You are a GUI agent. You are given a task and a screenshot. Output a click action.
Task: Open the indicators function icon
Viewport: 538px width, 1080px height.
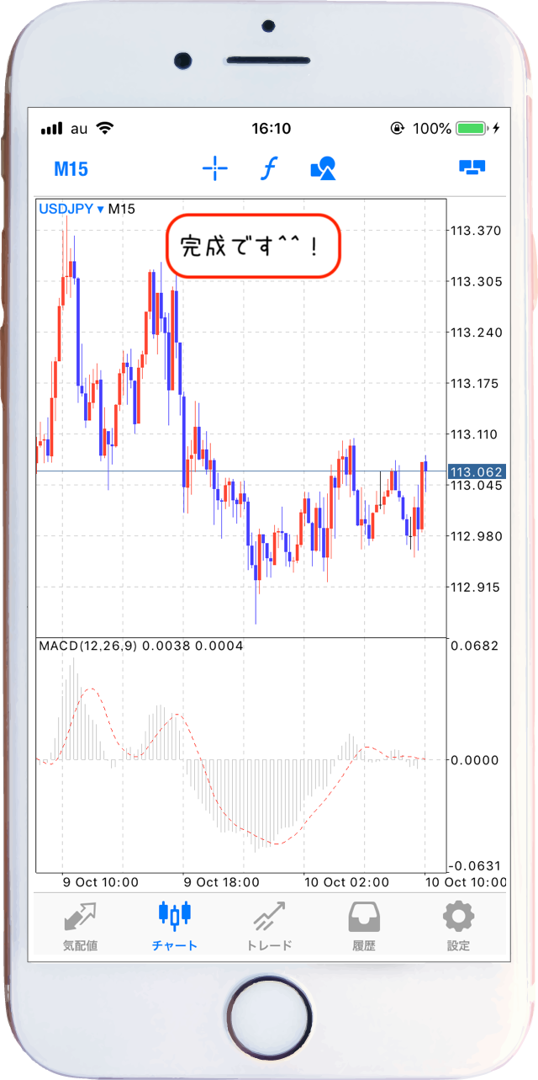pyautogui.click(x=268, y=169)
